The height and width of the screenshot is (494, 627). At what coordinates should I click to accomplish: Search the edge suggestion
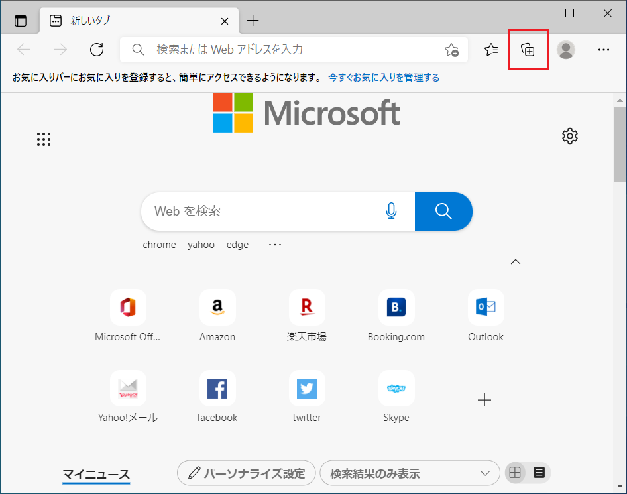[x=237, y=245]
